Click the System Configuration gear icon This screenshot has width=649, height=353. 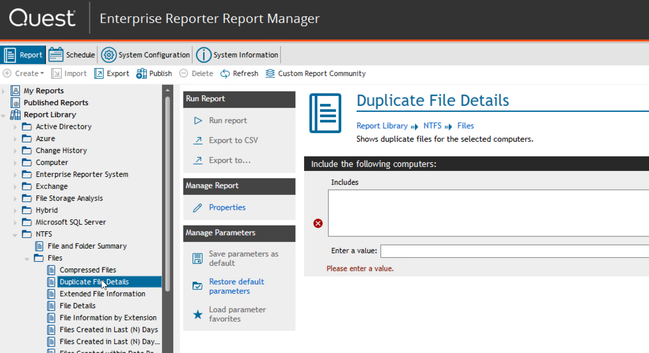[109, 55]
